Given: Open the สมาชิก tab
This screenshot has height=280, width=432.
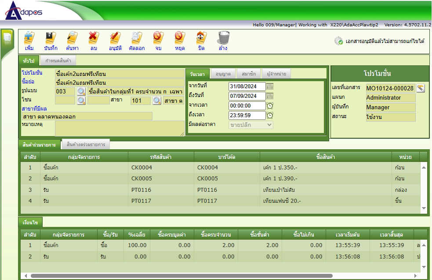Looking at the screenshot, I should [x=249, y=74].
